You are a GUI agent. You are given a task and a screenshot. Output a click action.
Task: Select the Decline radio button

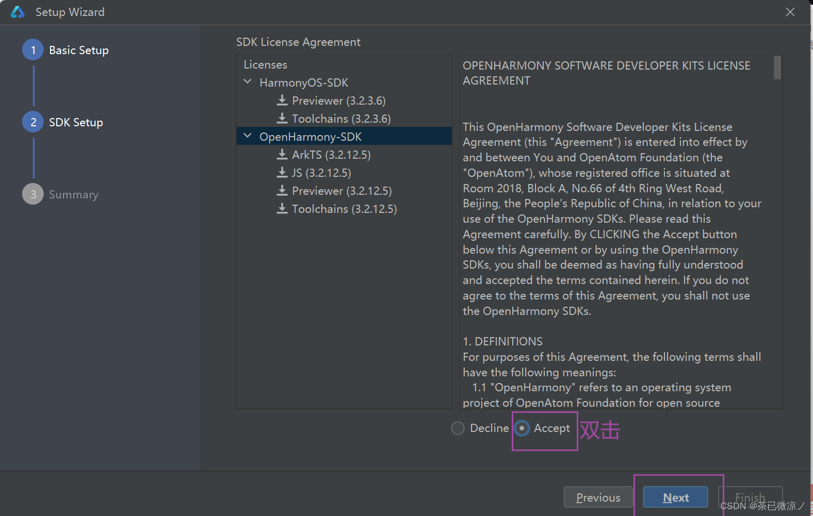click(x=458, y=428)
